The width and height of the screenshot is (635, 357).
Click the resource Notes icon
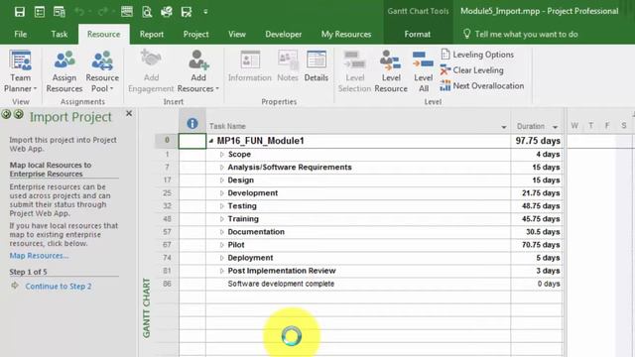pos(288,66)
